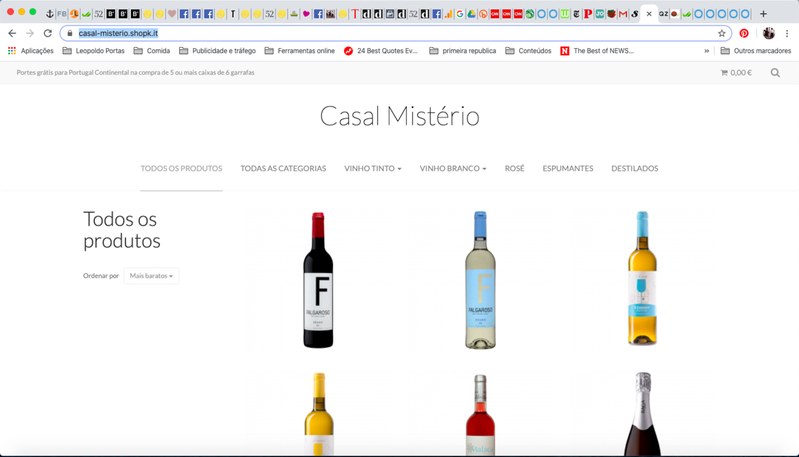
Task: Open The Best of NEWS bookmark
Action: coord(597,51)
